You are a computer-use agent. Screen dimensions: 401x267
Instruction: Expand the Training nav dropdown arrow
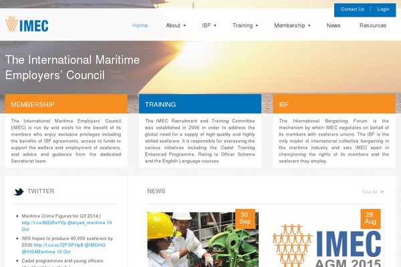(257, 25)
